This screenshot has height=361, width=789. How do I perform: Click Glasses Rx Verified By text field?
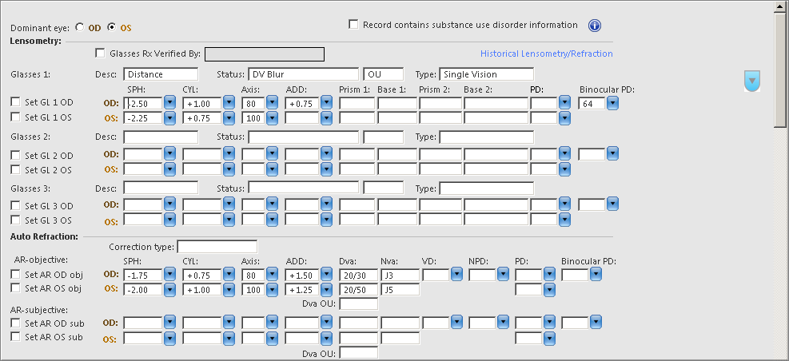point(265,54)
